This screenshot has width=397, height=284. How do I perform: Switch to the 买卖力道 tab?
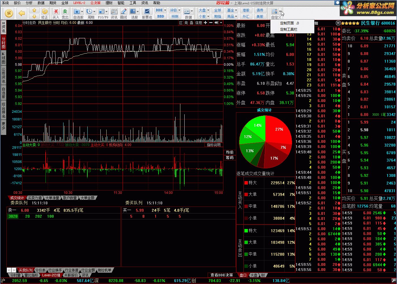(35, 198)
